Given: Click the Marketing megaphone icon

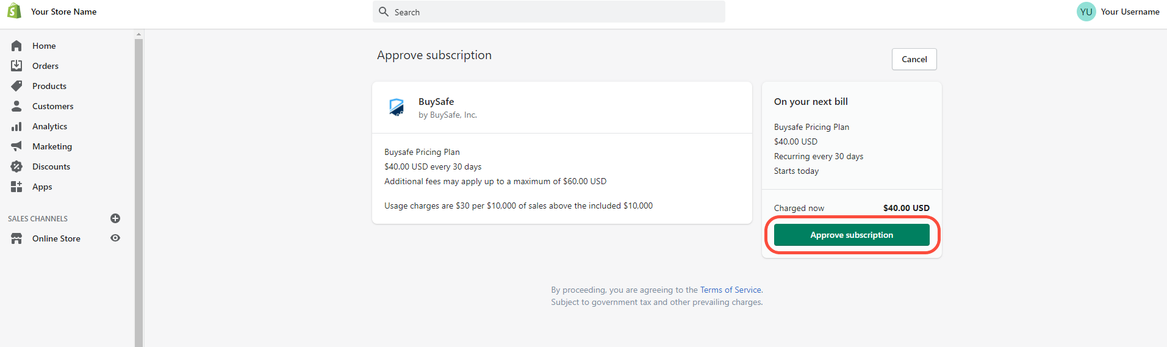Looking at the screenshot, I should click(16, 146).
